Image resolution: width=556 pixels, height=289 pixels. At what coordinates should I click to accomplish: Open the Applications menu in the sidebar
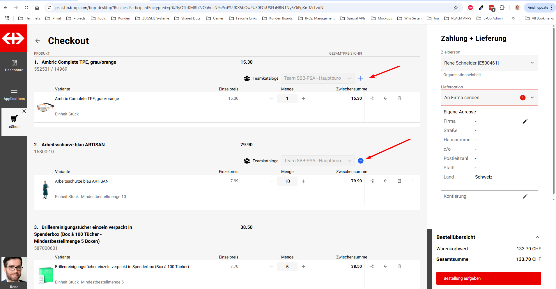(x=14, y=94)
